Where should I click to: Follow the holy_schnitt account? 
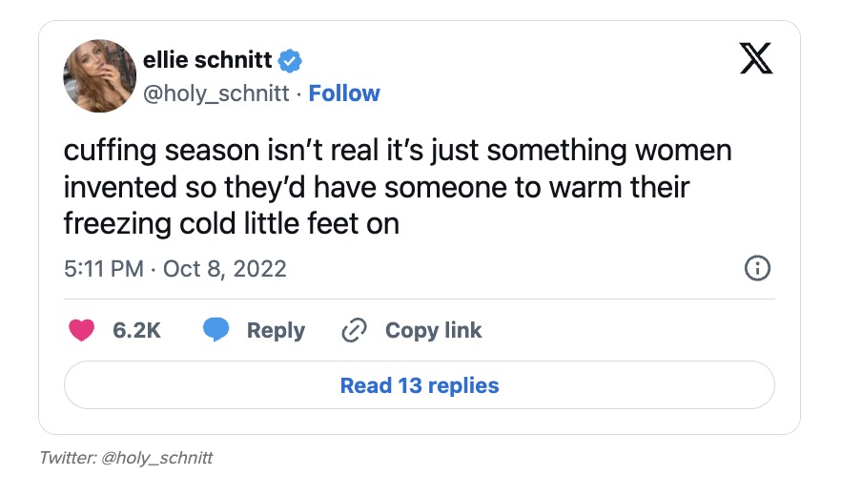(x=344, y=93)
